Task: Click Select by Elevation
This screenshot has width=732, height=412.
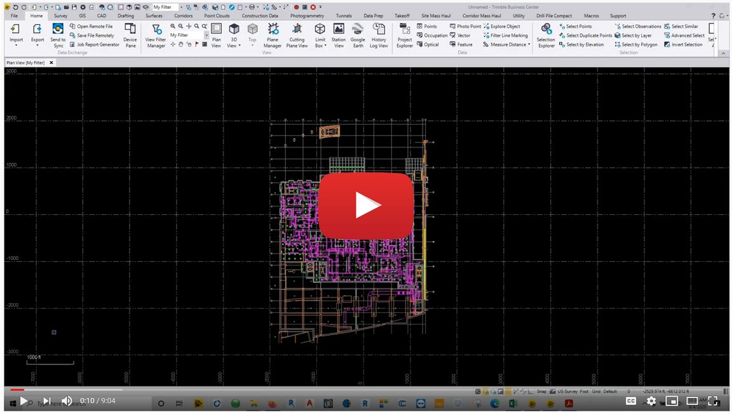Action: pos(581,45)
